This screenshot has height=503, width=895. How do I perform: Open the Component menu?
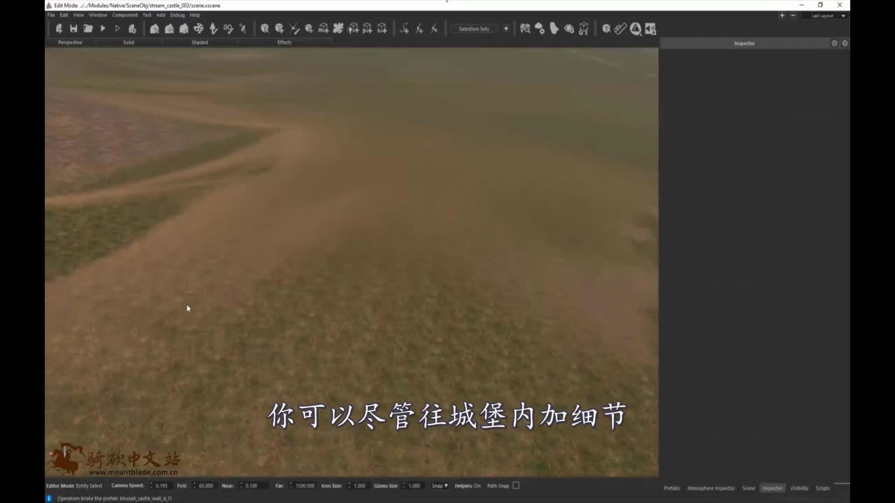(x=125, y=15)
